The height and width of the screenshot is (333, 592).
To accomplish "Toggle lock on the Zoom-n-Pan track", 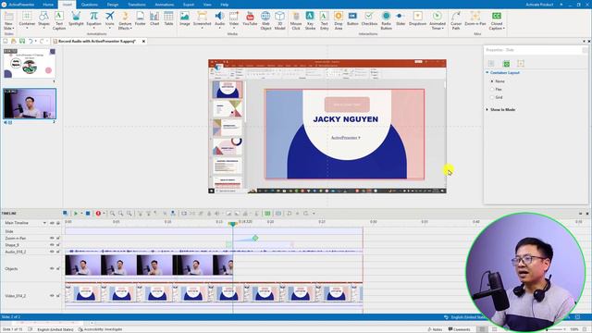I will tap(58, 239).
